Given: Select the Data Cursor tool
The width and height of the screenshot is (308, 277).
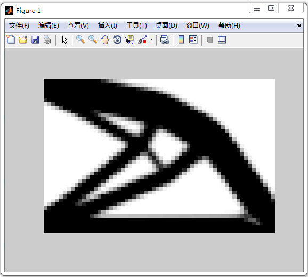Looking at the screenshot, I should (x=129, y=39).
